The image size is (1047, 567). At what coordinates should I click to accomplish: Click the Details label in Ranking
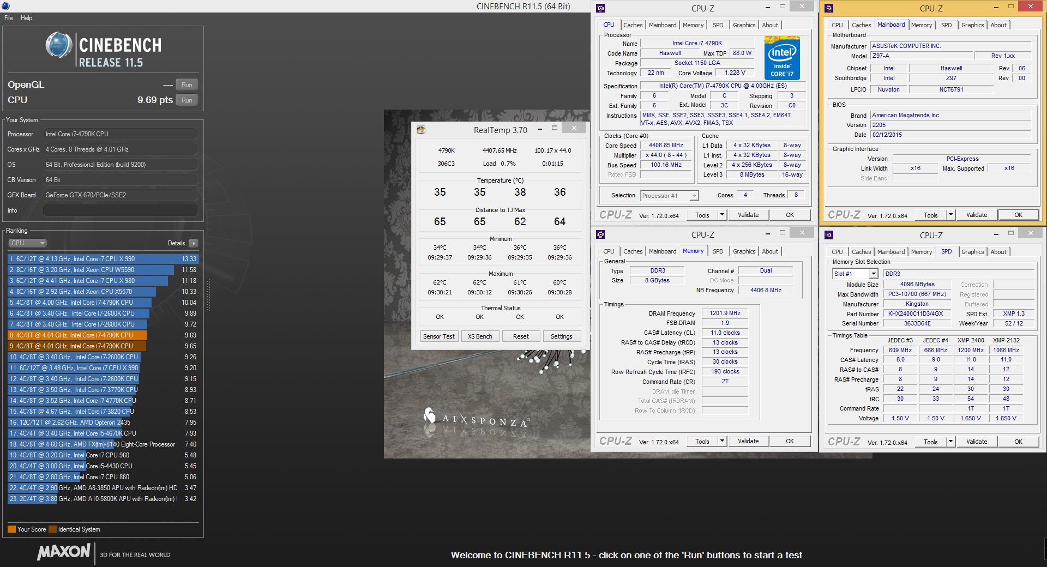[176, 243]
